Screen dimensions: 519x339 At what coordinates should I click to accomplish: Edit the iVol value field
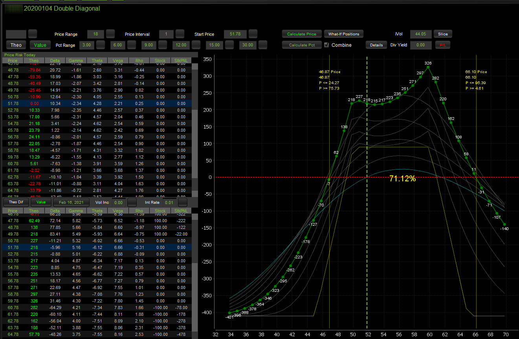tap(421, 34)
